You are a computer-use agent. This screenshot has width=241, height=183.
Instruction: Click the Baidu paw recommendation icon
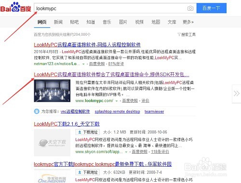(x=37, y=111)
